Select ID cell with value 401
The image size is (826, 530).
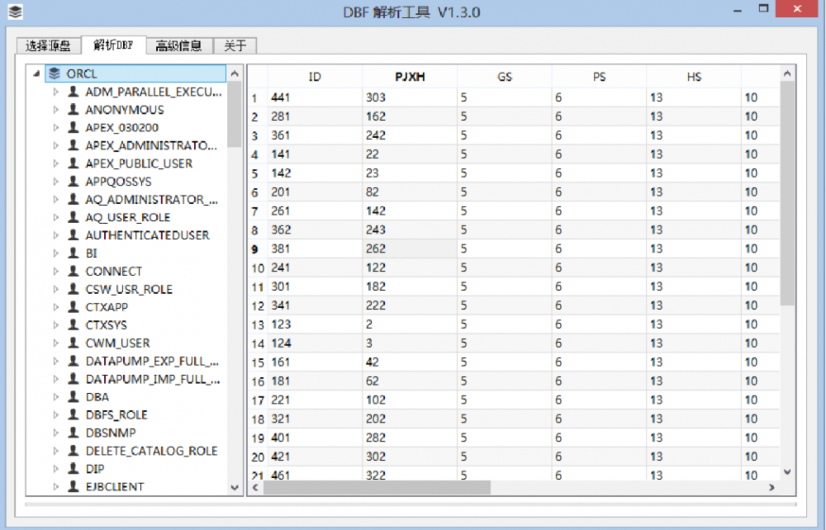pyautogui.click(x=315, y=438)
